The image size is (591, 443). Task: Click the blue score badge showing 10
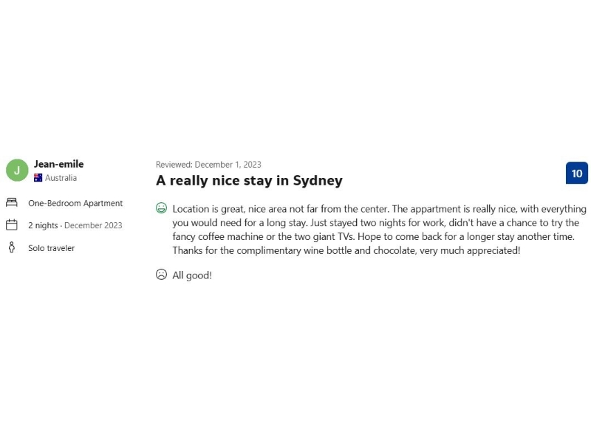pyautogui.click(x=576, y=174)
